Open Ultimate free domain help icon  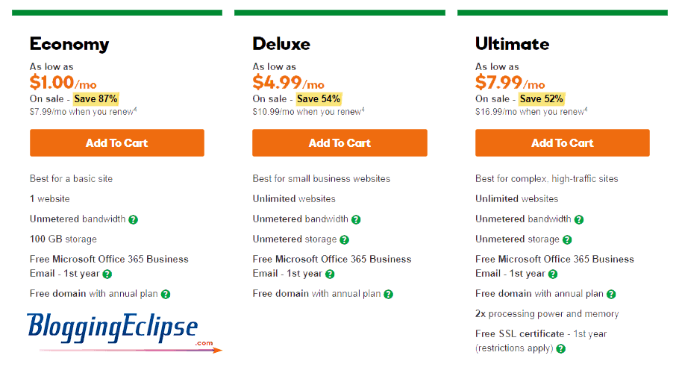pyautogui.click(x=611, y=295)
